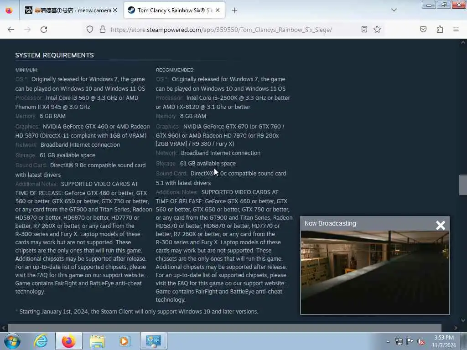Click recommended Broadband Internet connection text

coord(221,153)
